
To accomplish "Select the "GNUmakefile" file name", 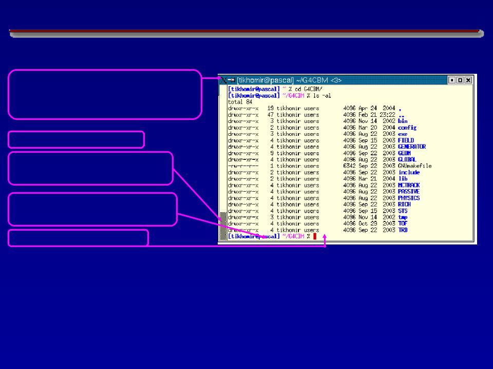I will click(x=415, y=166).
